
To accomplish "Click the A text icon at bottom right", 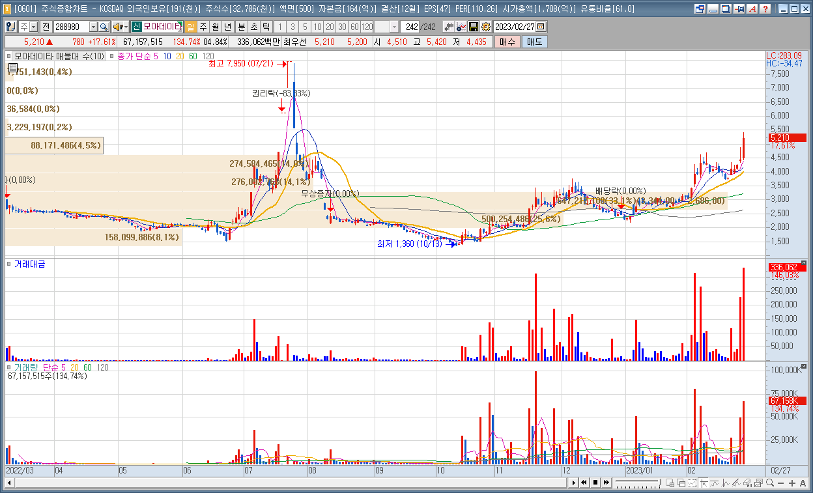I will click(x=803, y=483).
